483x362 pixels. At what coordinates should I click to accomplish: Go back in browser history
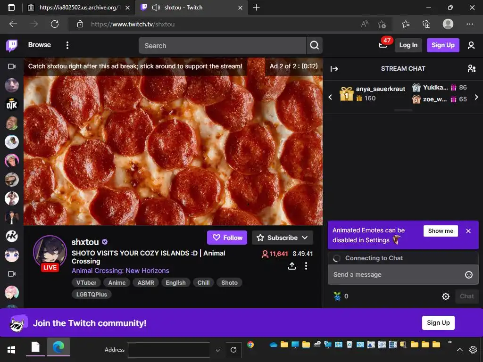(x=13, y=24)
